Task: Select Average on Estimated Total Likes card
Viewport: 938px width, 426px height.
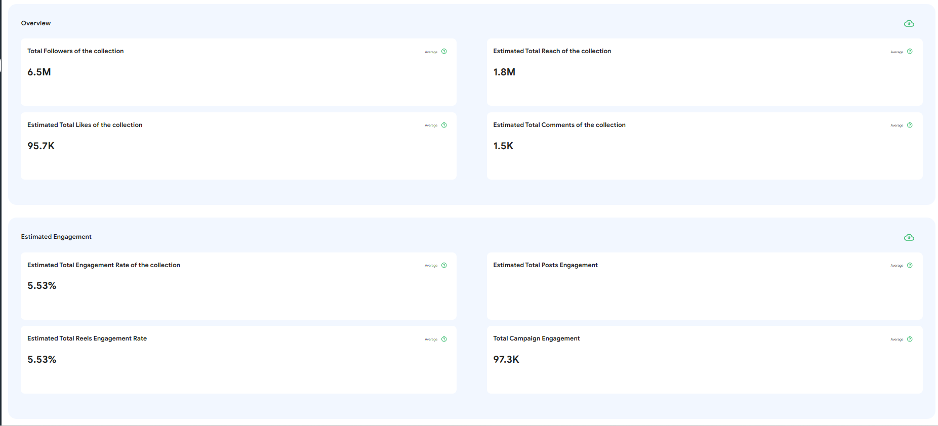Action: point(431,125)
